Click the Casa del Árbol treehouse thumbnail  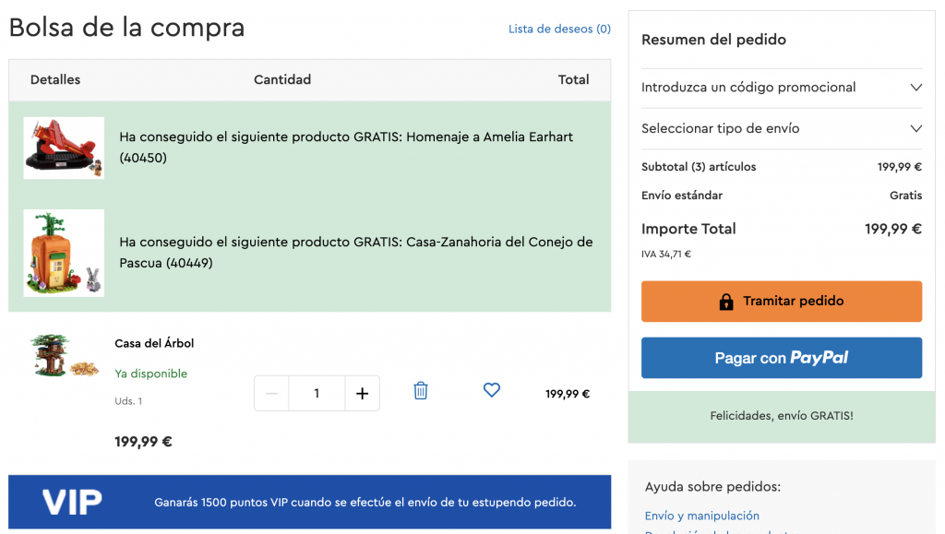[64, 355]
